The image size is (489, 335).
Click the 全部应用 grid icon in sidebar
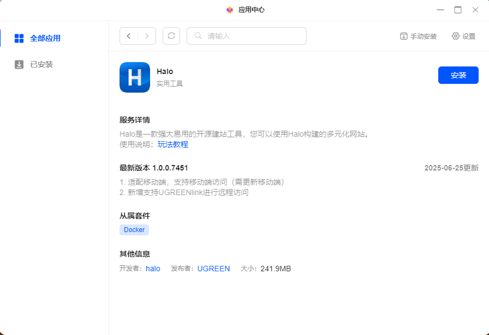point(19,38)
